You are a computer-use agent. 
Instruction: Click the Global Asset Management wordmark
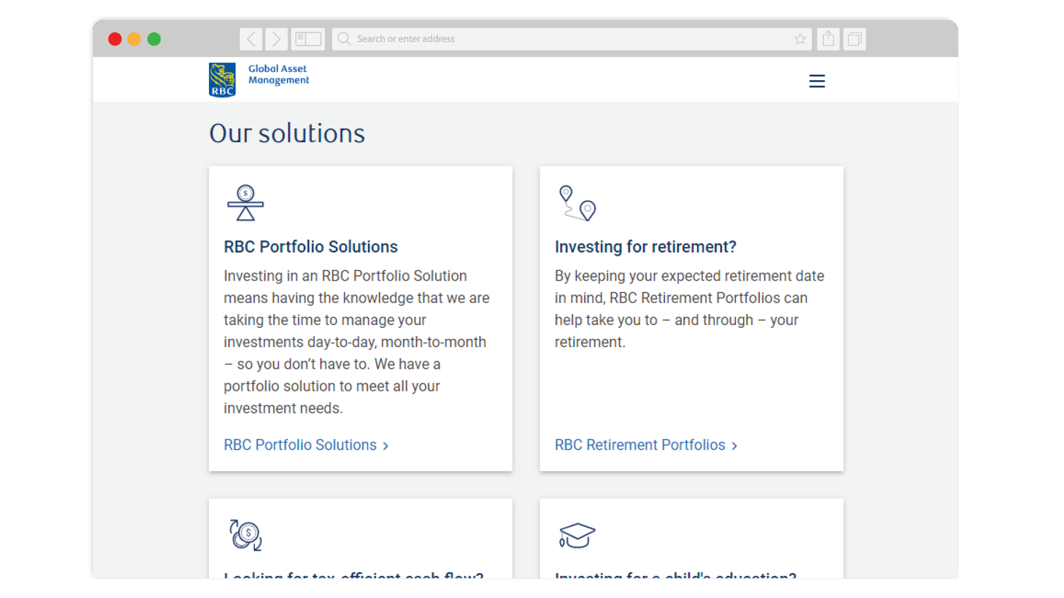click(279, 74)
